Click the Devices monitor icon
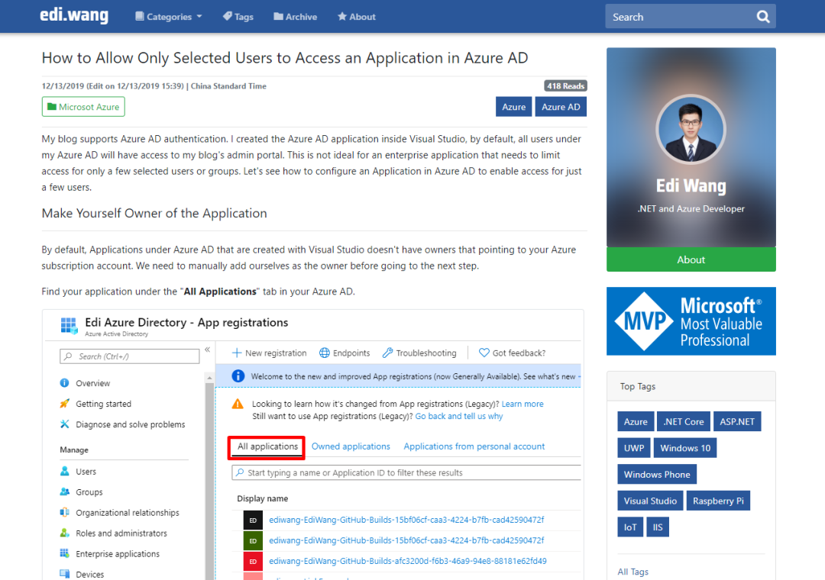This screenshot has width=825, height=580. (x=64, y=574)
